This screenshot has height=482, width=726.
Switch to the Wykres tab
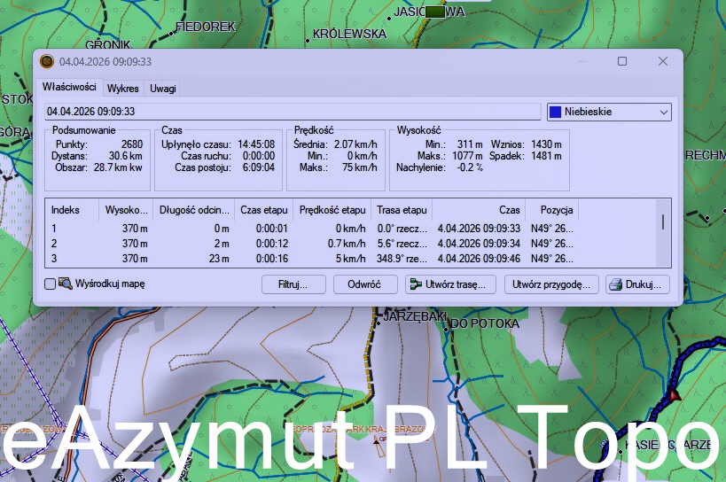(122, 89)
